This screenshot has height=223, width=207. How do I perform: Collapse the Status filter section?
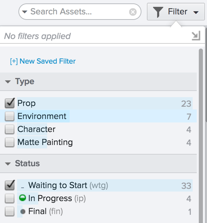(x=8, y=163)
